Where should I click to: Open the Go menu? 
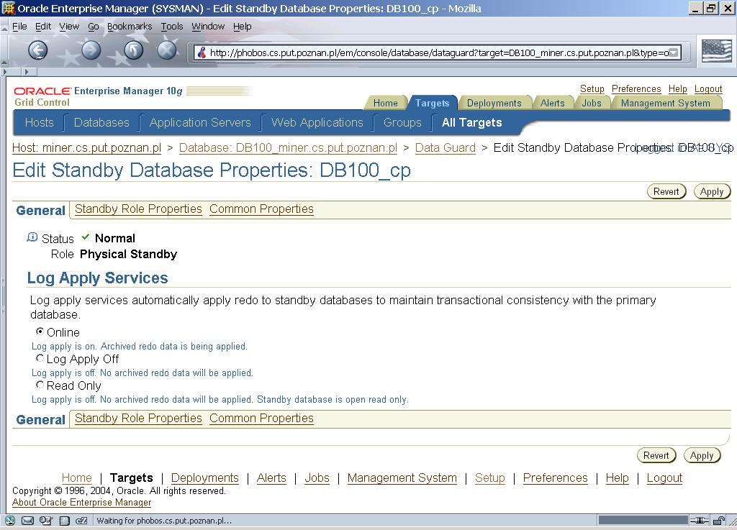(x=94, y=27)
